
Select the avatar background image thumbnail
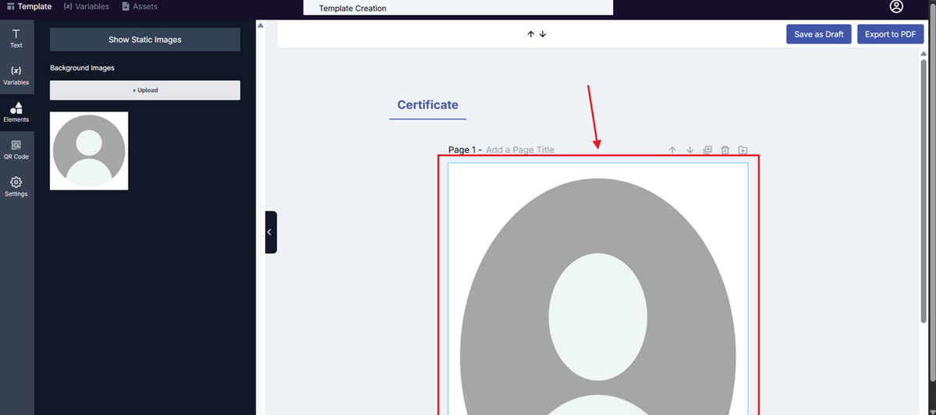(x=89, y=151)
